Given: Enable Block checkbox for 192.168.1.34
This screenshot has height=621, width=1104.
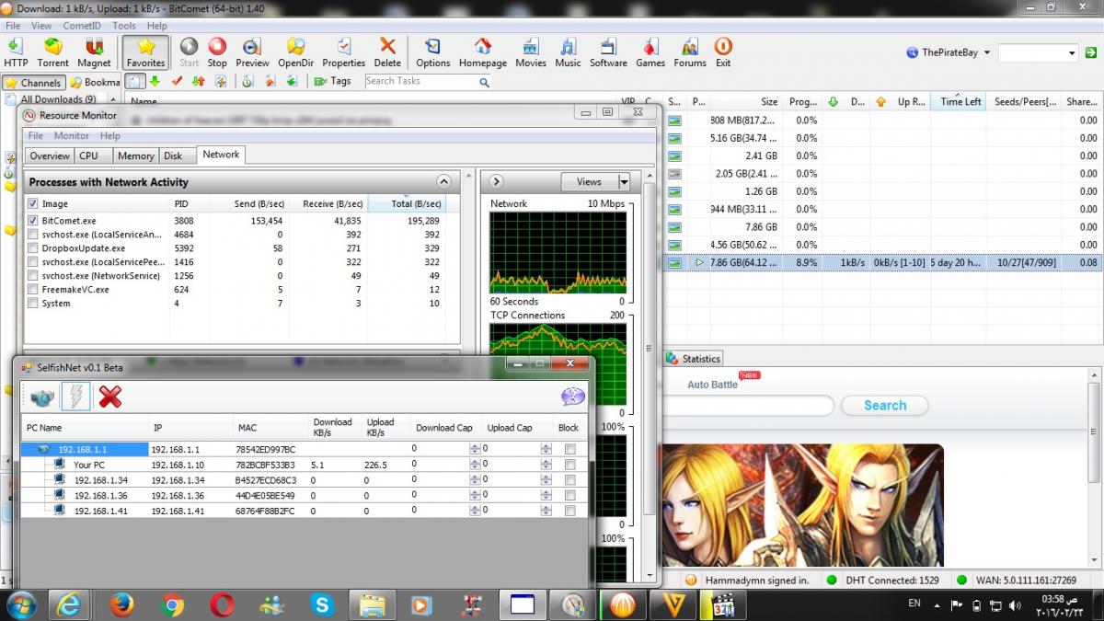Looking at the screenshot, I should pos(570,480).
